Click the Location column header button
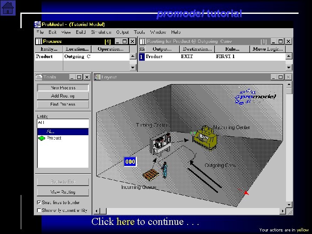Viewport: 312px width, 234px height. click(77, 49)
